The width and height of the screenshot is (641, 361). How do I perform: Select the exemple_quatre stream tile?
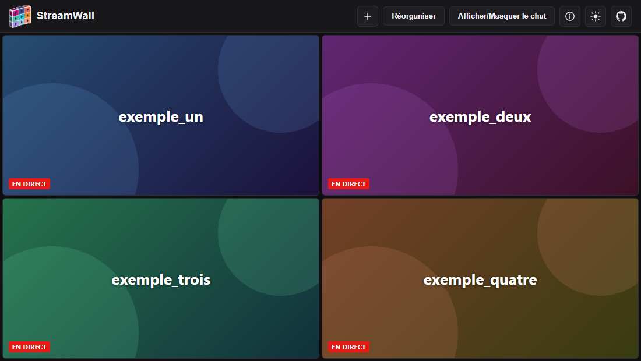point(480,278)
